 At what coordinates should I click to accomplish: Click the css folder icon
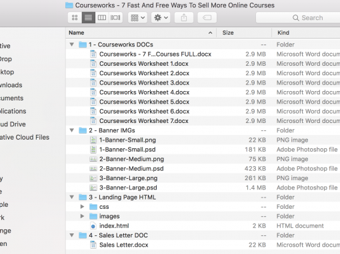pyautogui.click(x=93, y=207)
